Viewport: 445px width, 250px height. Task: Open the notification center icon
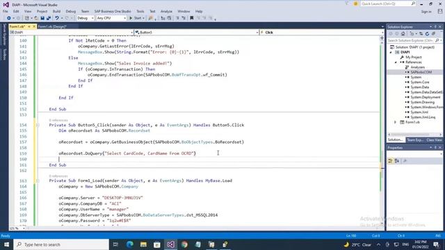[437, 244]
